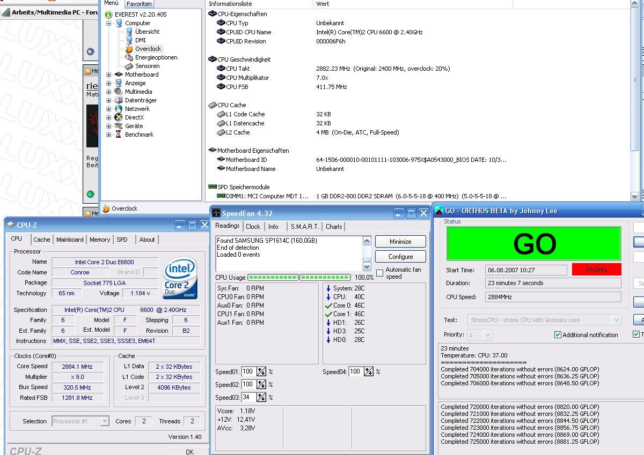Switch to the Mainboard tab in CPU-Z
644x455 pixels.
pos(70,240)
